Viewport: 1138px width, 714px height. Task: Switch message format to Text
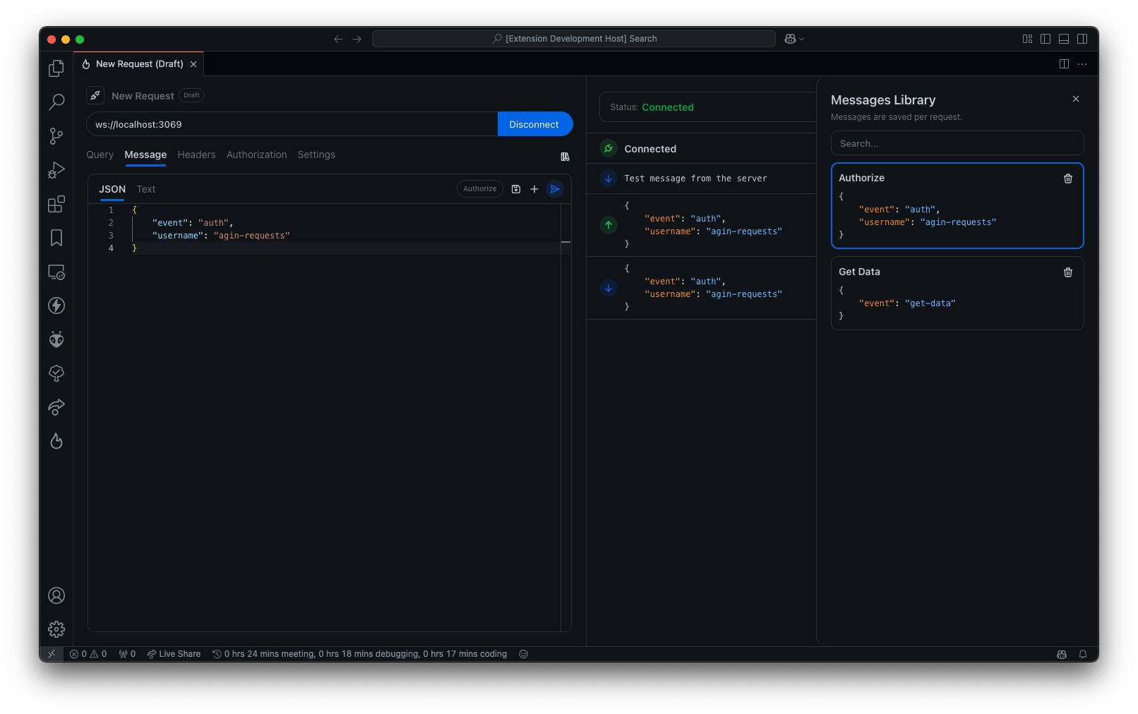(x=146, y=189)
